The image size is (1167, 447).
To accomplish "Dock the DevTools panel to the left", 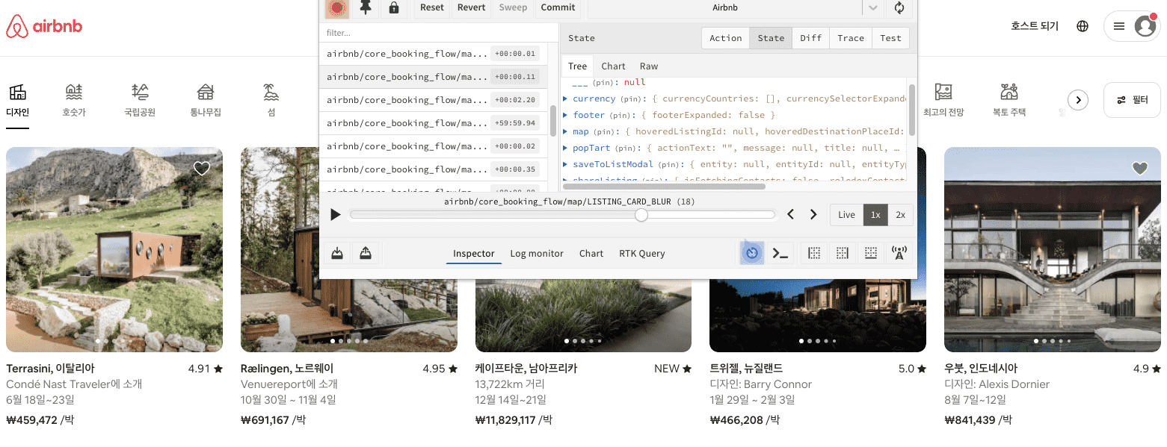I will pyautogui.click(x=814, y=254).
